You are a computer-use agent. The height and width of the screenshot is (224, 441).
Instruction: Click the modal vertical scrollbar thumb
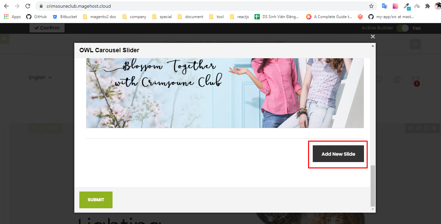point(373,185)
